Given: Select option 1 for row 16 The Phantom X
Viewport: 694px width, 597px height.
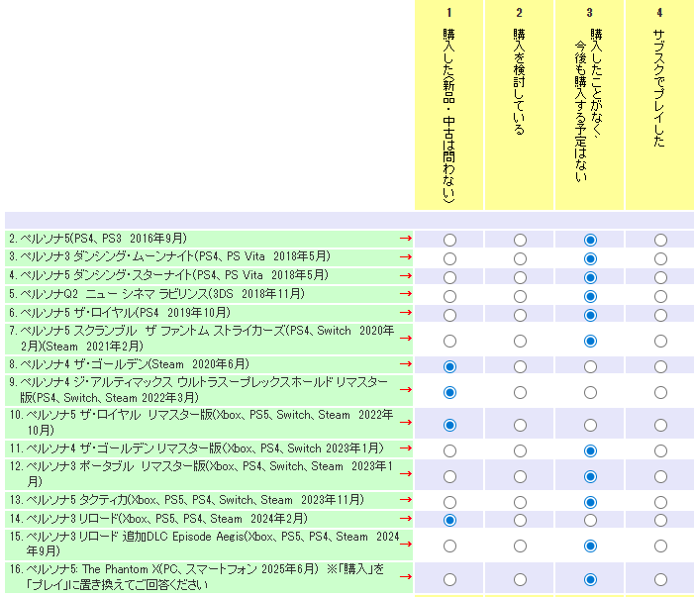Looking at the screenshot, I should [449, 579].
